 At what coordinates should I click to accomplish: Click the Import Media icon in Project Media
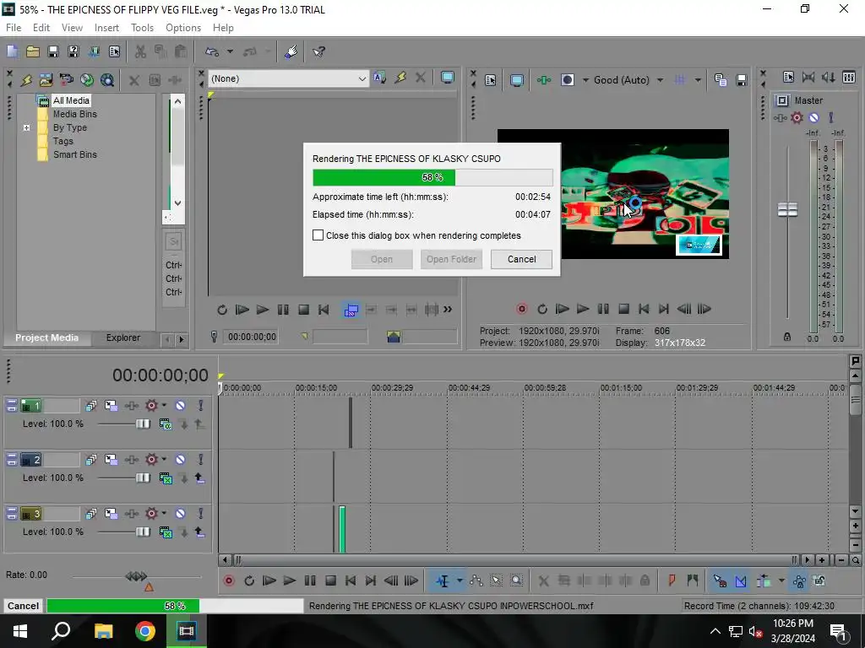click(x=46, y=80)
